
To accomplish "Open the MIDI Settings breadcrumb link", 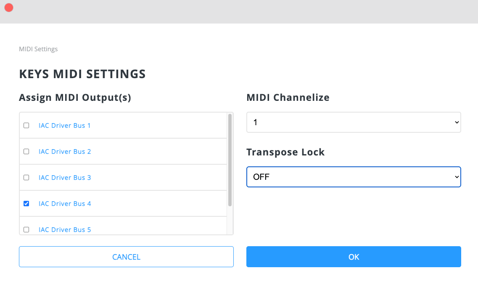I will pyautogui.click(x=38, y=49).
